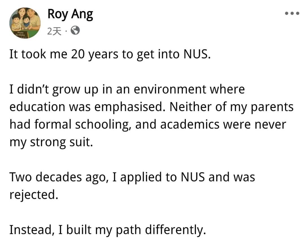Click the line starting "I didn't grow up"
The height and width of the screenshot is (246, 305).
pyautogui.click(x=127, y=90)
